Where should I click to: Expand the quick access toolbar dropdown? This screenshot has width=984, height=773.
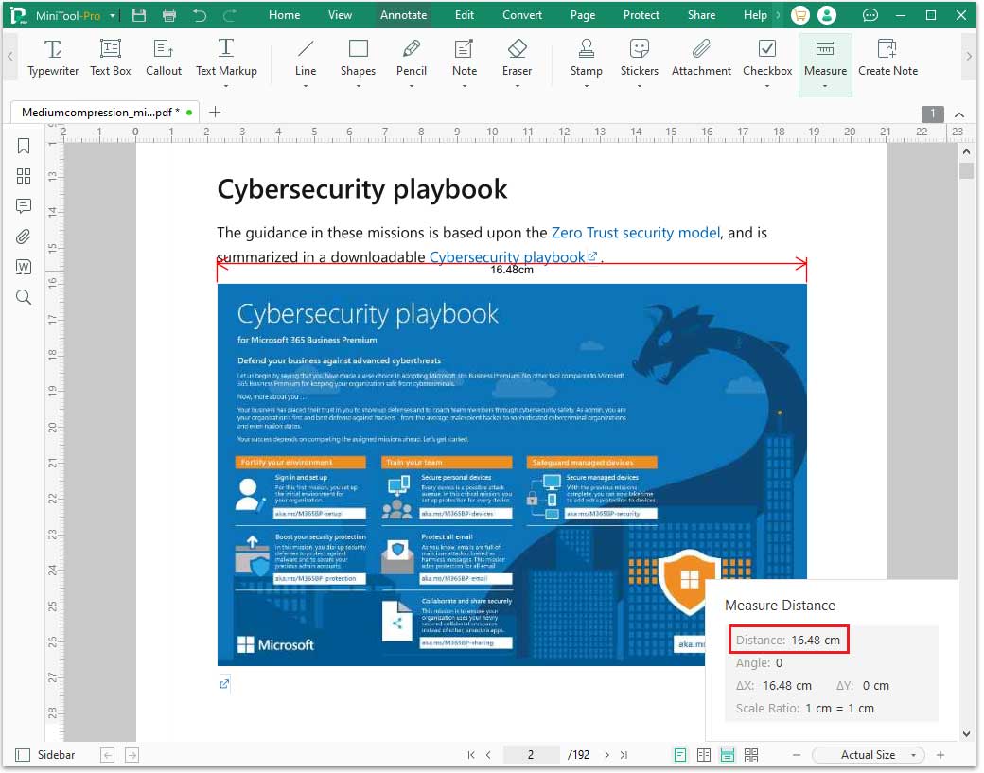tap(113, 16)
